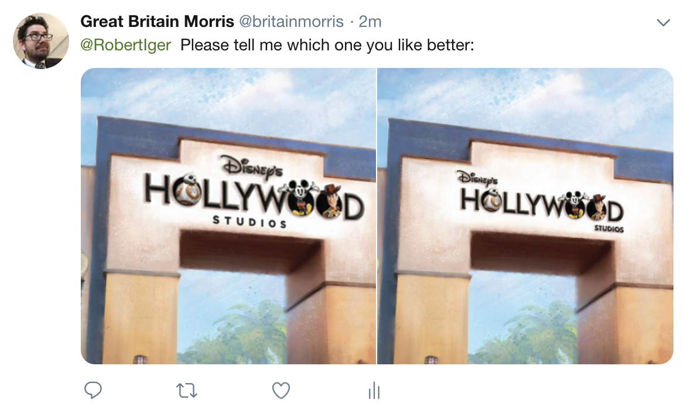Open the 2m timestamp permalink
This screenshot has width=684, height=410.
370,21
